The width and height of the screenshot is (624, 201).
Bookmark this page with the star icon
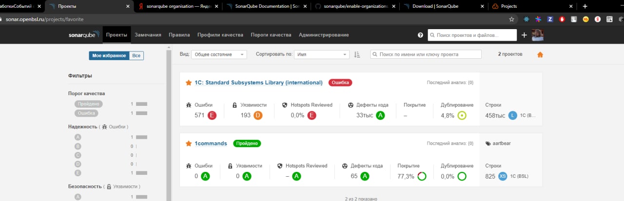[x=511, y=19]
